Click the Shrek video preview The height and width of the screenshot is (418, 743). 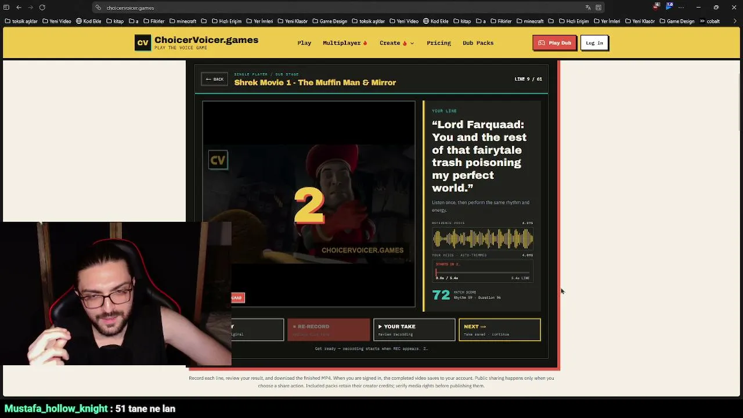click(309, 204)
